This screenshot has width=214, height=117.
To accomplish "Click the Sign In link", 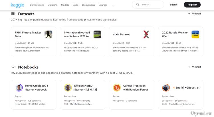I will point(173,5).
